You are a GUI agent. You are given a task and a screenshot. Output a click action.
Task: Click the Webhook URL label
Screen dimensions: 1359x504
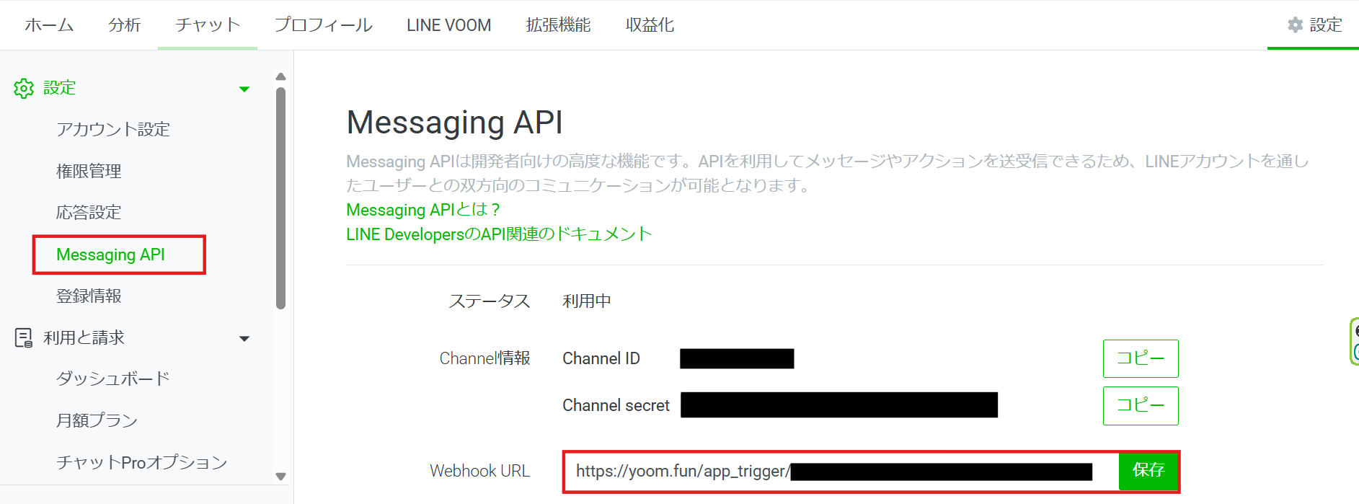[x=480, y=471]
